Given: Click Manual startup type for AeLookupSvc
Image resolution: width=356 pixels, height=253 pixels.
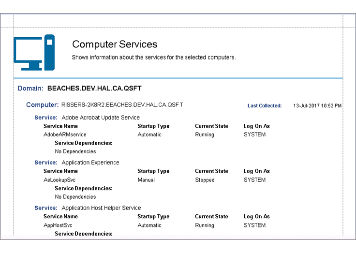Looking at the screenshot, I should point(146,180).
